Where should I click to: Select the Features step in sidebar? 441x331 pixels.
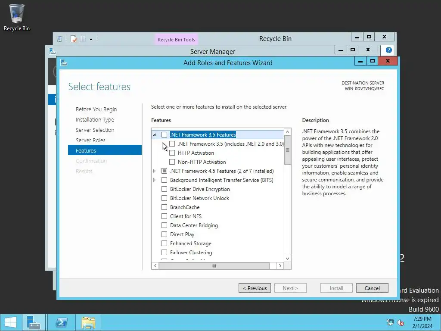click(105, 150)
